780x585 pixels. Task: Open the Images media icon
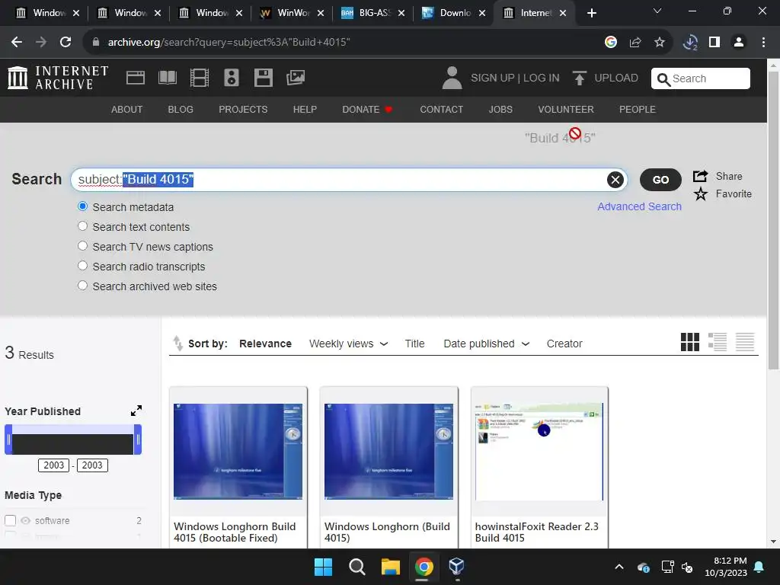point(296,78)
